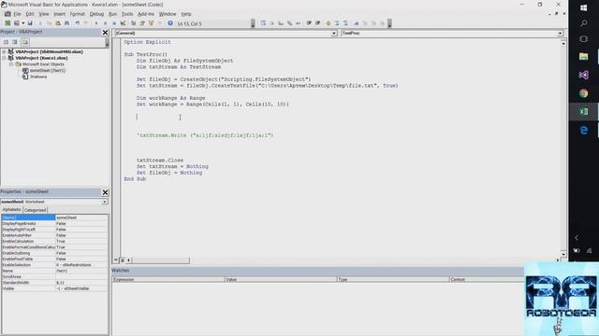Open the File menu

pyautogui.click(x=17, y=14)
